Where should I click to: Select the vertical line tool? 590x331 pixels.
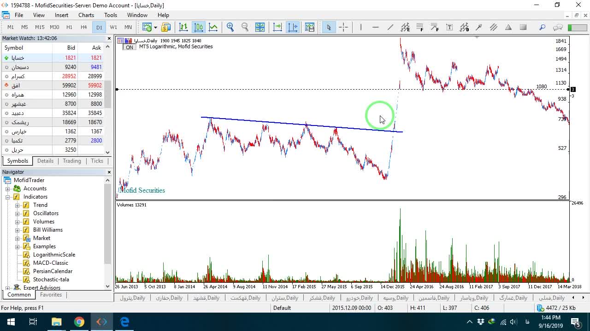[361, 27]
